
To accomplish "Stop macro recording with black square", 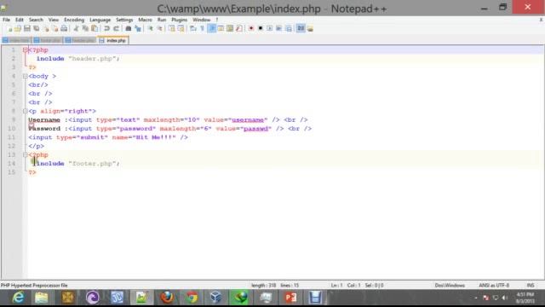I will tap(261, 28).
